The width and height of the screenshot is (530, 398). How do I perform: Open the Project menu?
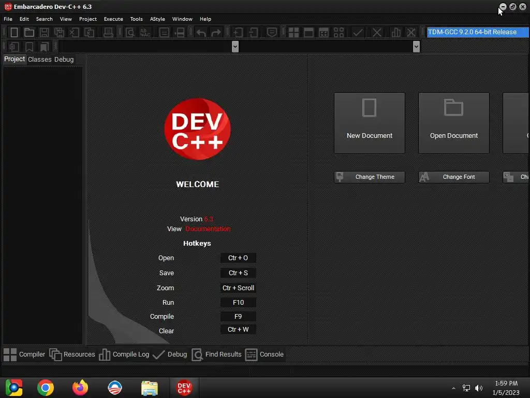tap(88, 19)
